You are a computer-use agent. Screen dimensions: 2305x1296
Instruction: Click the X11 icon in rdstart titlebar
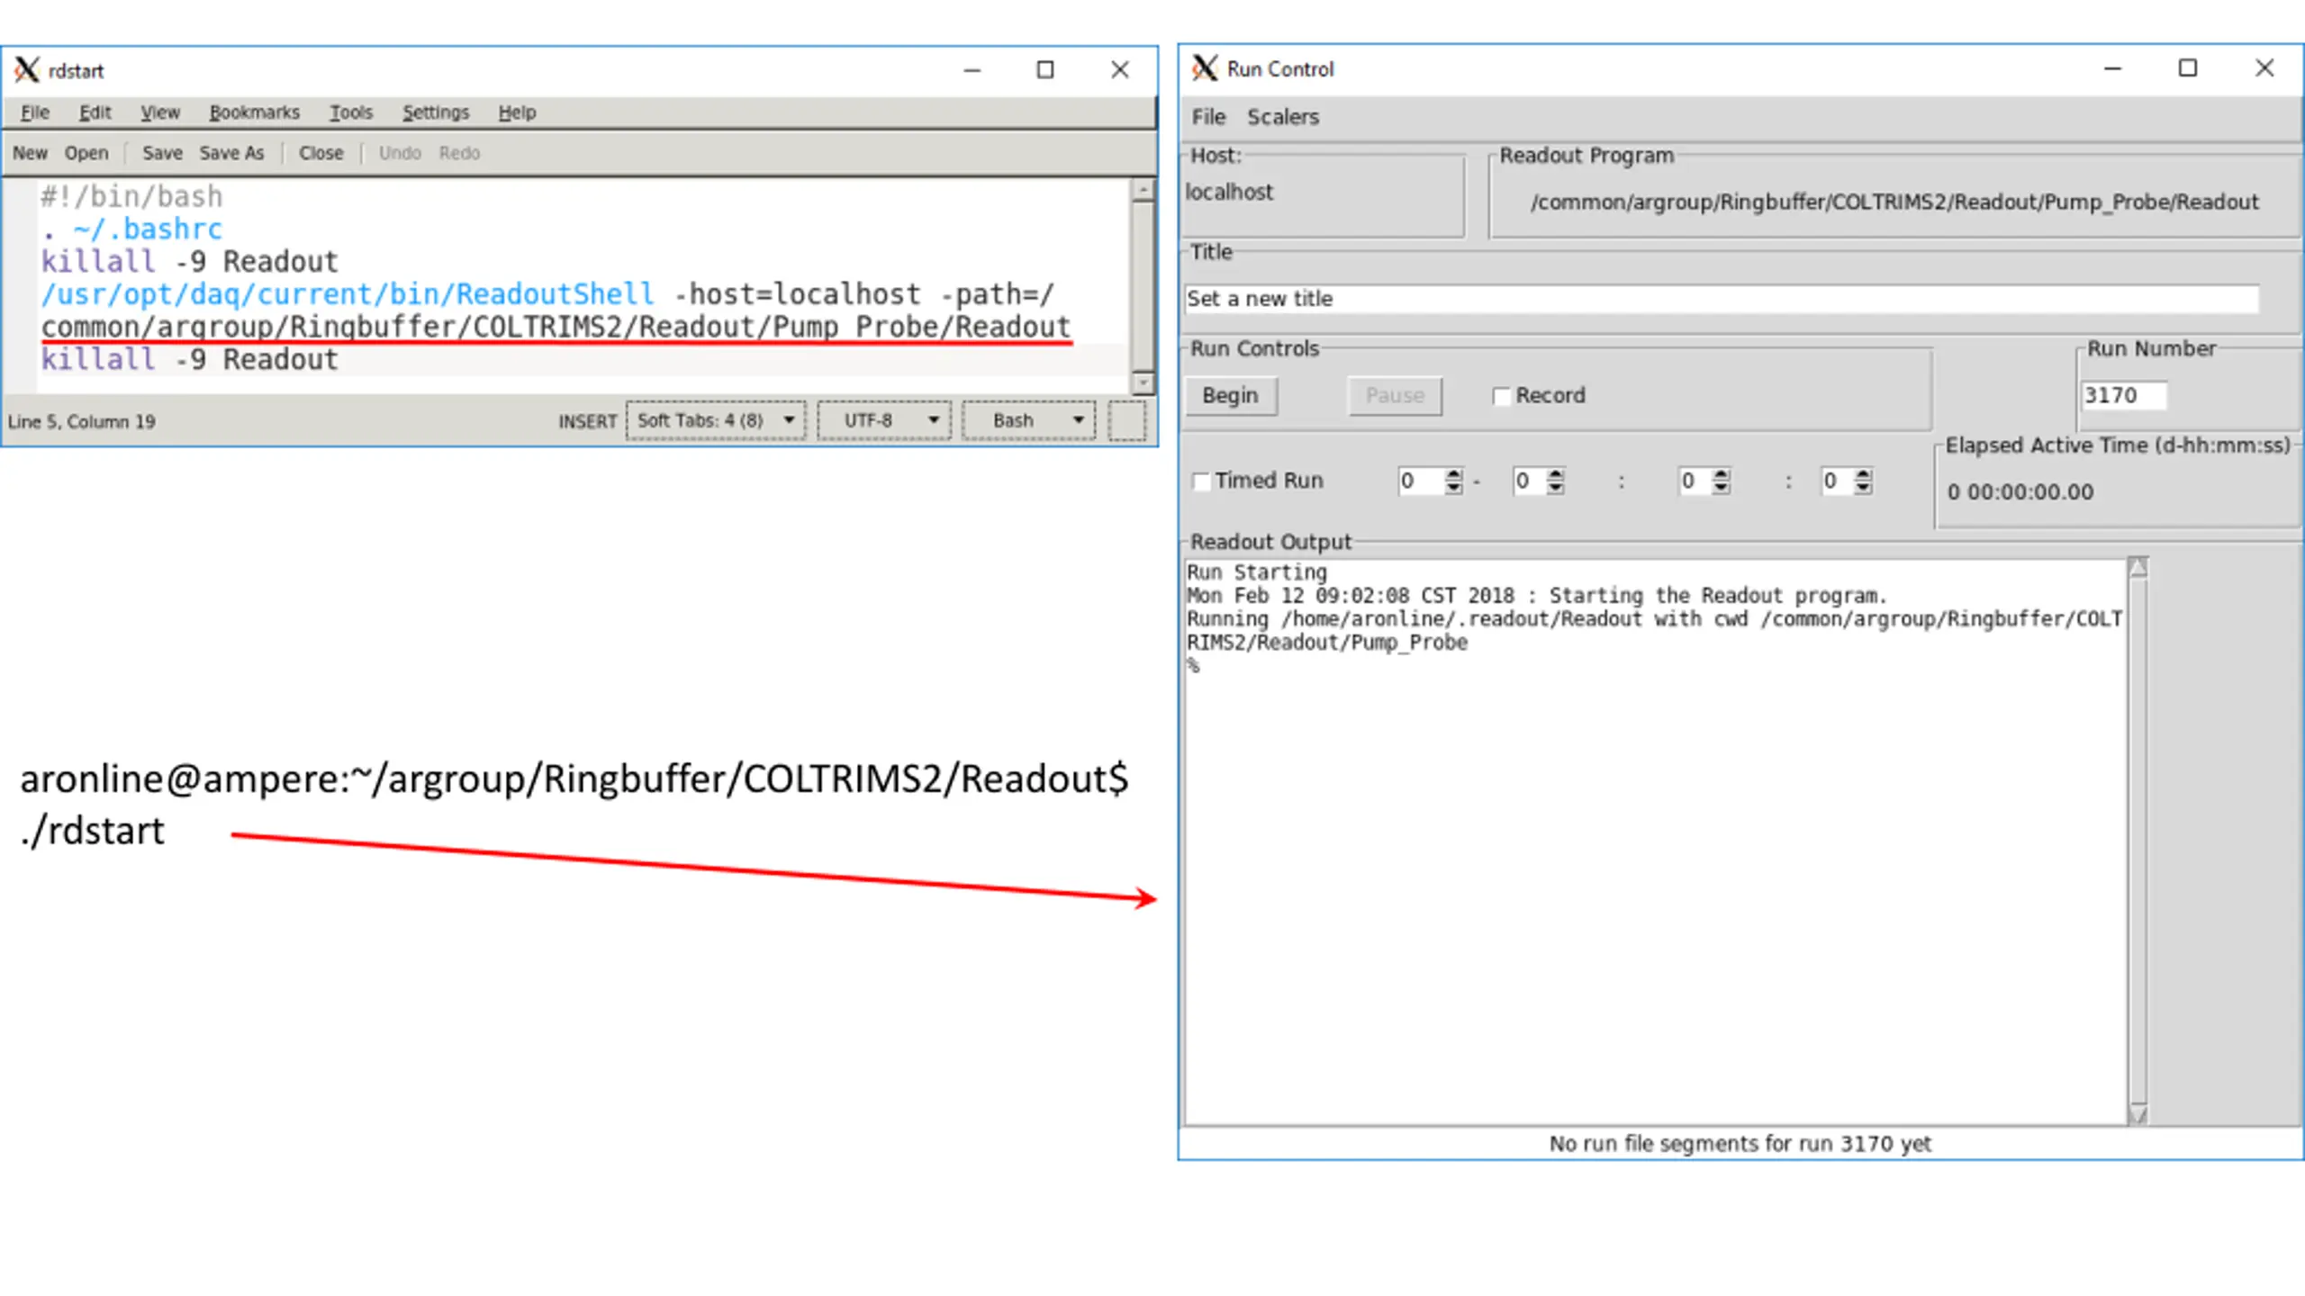tap(27, 70)
